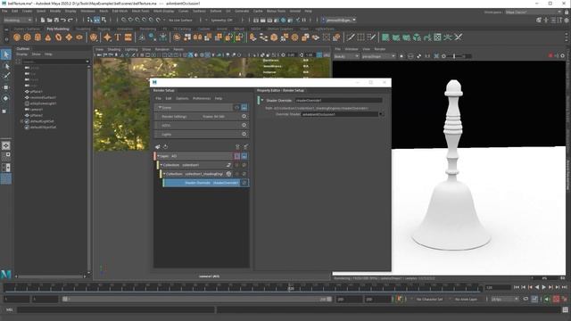This screenshot has width=571, height=321.
Task: Open the Lights gear in Render Setup
Action: point(244,134)
